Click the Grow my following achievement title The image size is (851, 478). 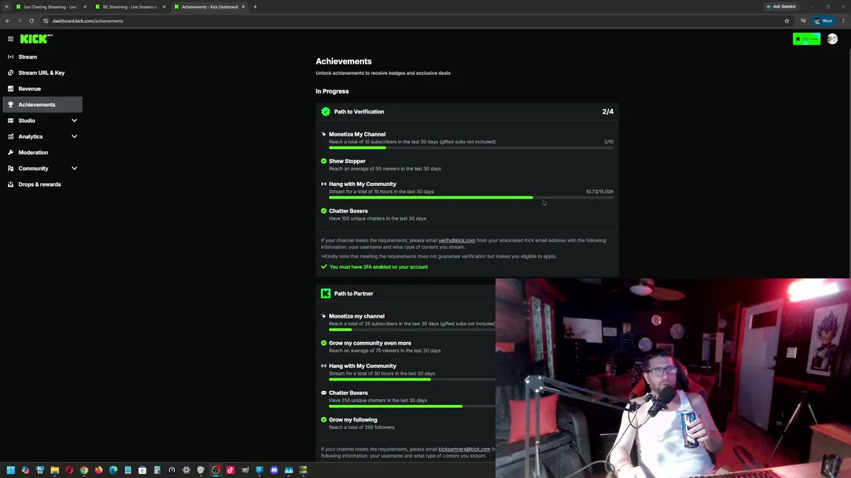(x=353, y=420)
